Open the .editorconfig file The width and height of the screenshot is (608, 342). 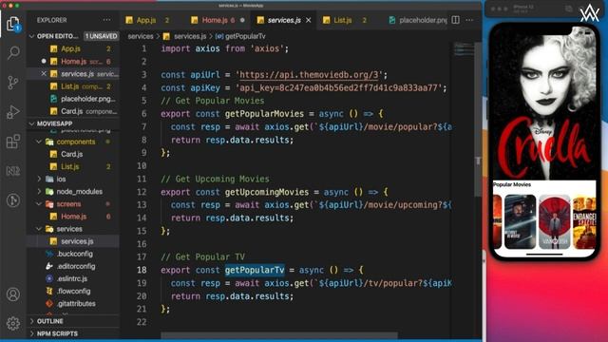pos(73,266)
